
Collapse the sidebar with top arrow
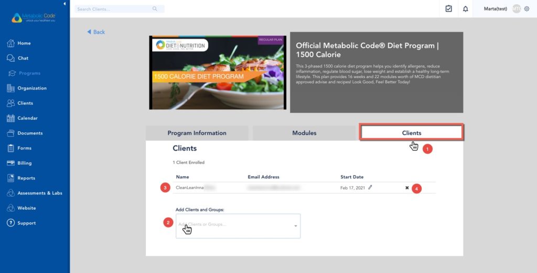(65, 4)
